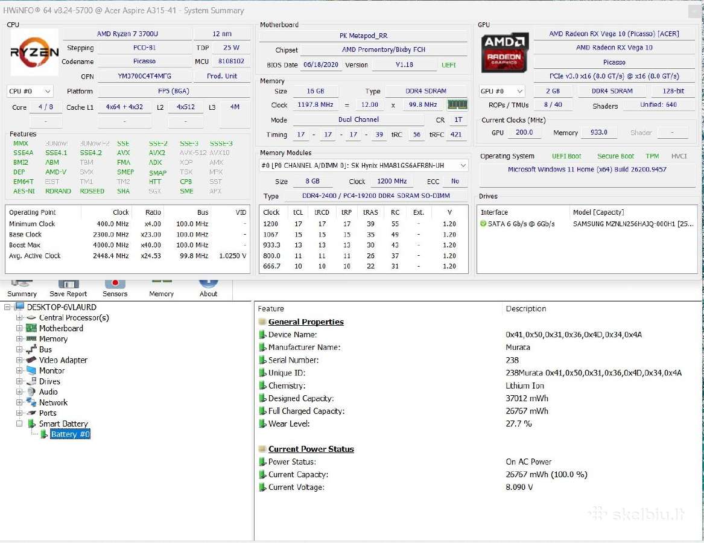The image size is (704, 543).
Task: Click the Ports tree icon
Action: [x=31, y=413]
